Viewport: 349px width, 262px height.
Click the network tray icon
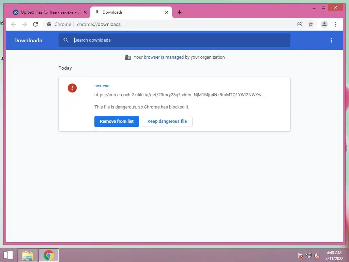click(309, 256)
